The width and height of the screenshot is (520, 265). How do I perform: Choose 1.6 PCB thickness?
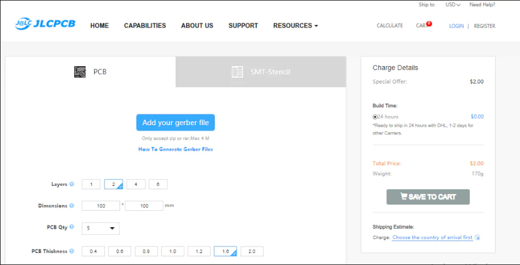pos(226,251)
